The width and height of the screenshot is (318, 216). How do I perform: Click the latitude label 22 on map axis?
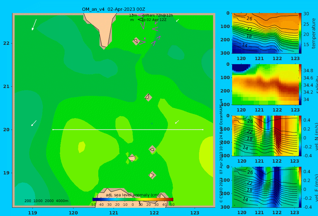click(x=6, y=43)
